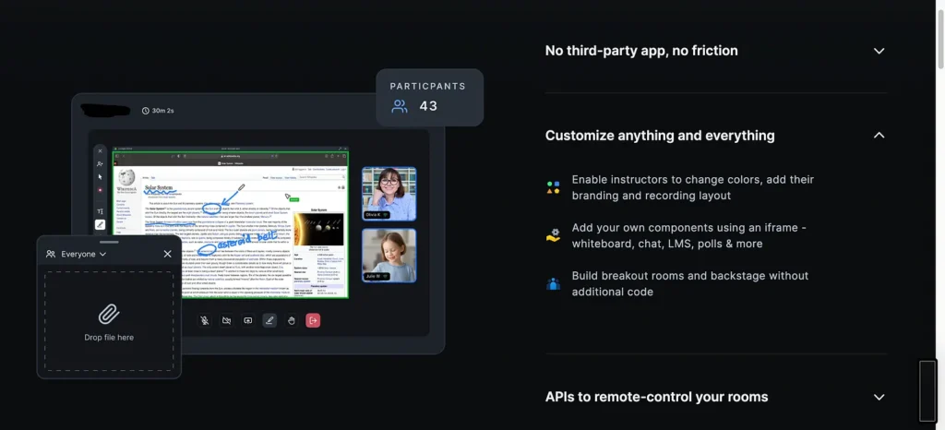The height and width of the screenshot is (430, 945).
Task: Collapse "Customize anything and everything" section
Action: point(879,136)
